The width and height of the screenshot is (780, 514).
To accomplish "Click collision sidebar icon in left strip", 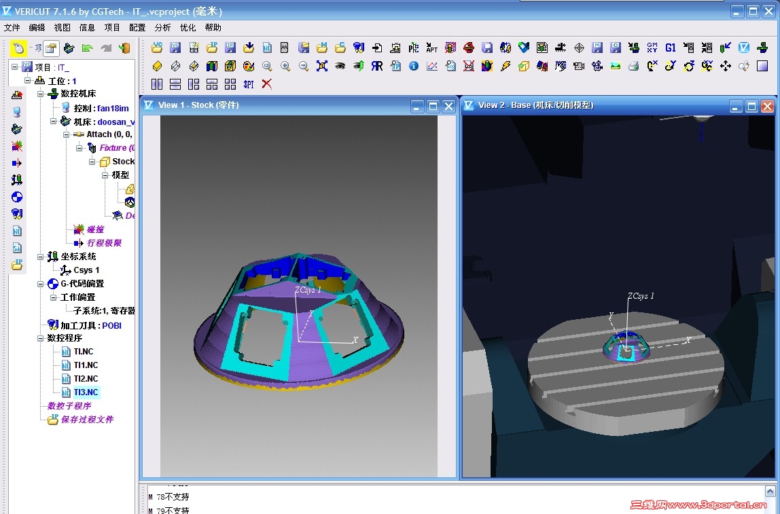I will pos(17,146).
